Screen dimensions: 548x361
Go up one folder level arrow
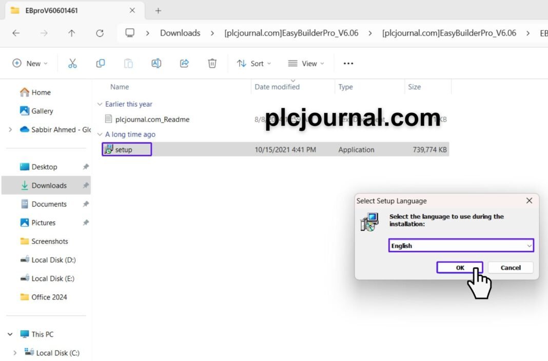pyautogui.click(x=72, y=33)
